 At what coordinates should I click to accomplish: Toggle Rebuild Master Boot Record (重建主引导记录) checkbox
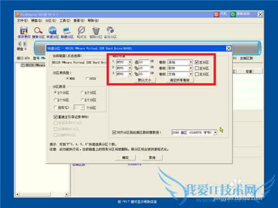pos(56,117)
